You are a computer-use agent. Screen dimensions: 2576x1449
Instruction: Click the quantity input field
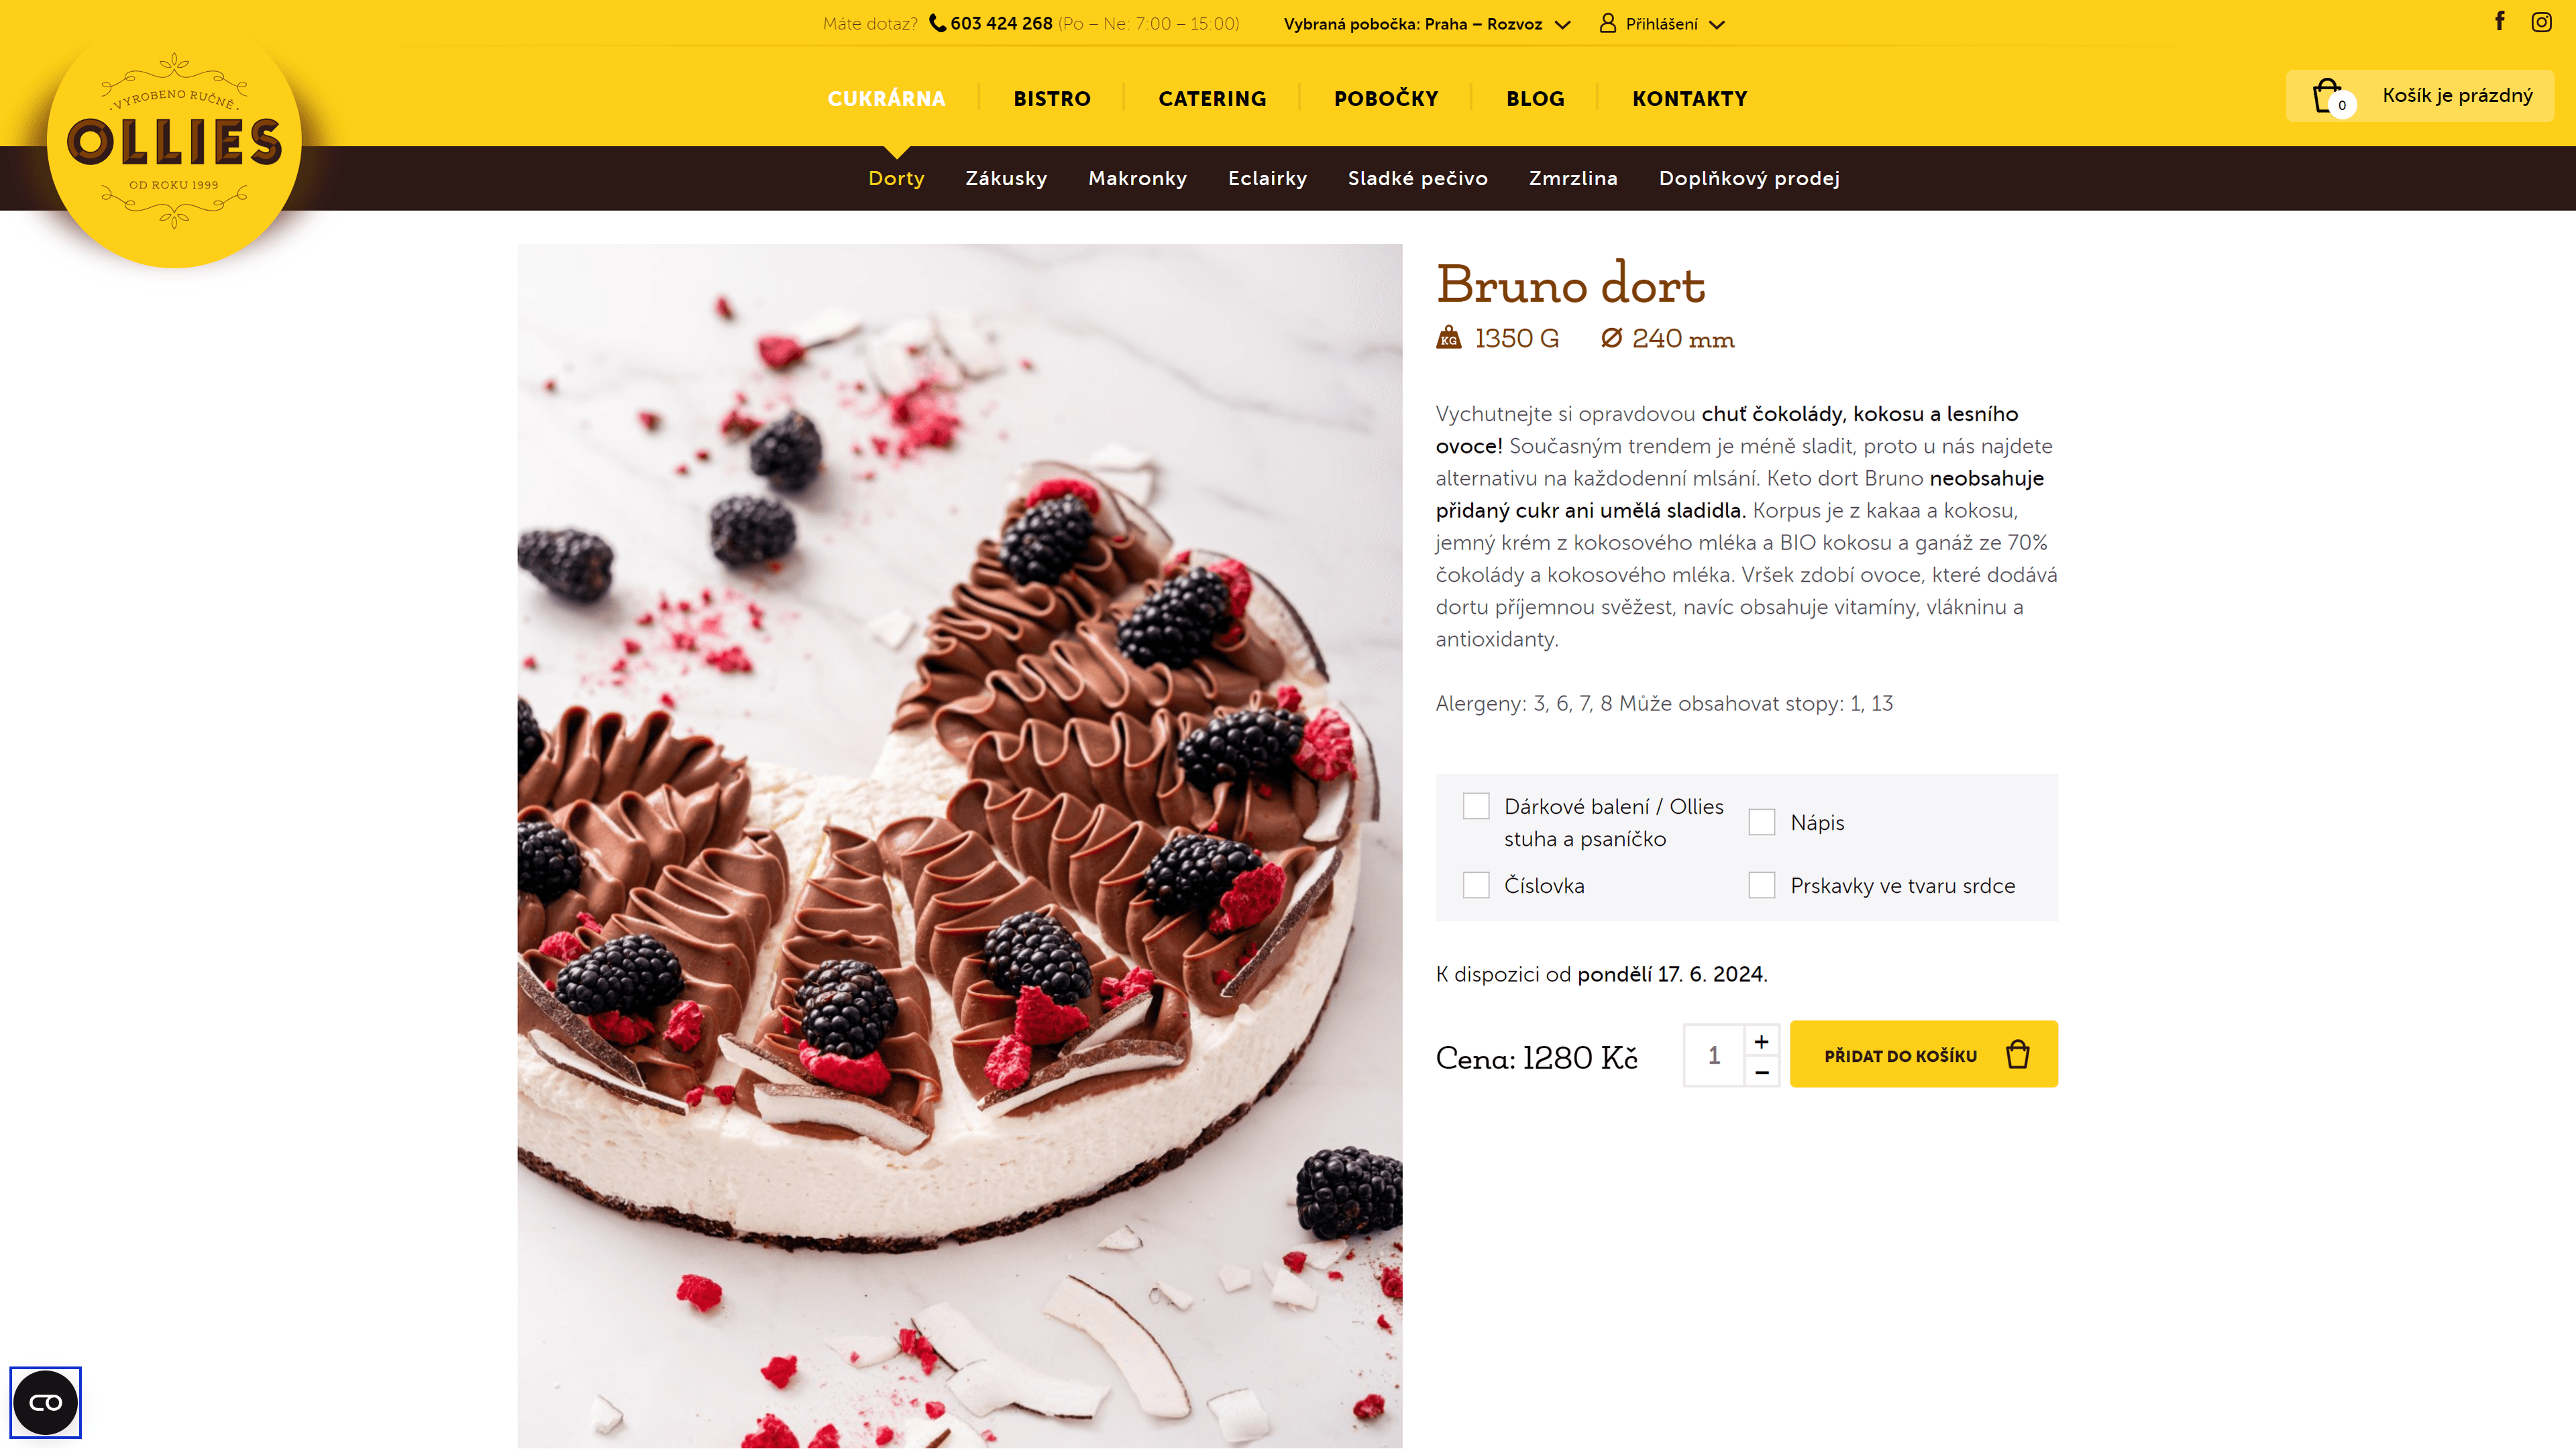[1714, 1055]
